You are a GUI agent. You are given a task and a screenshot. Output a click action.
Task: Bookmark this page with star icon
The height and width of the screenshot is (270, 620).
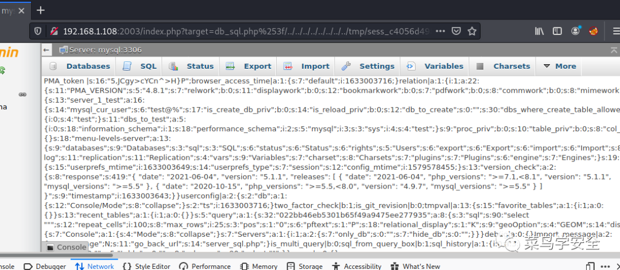tap(472, 31)
